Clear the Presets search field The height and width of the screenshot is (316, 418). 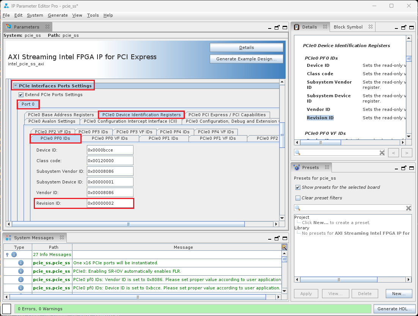(x=409, y=208)
